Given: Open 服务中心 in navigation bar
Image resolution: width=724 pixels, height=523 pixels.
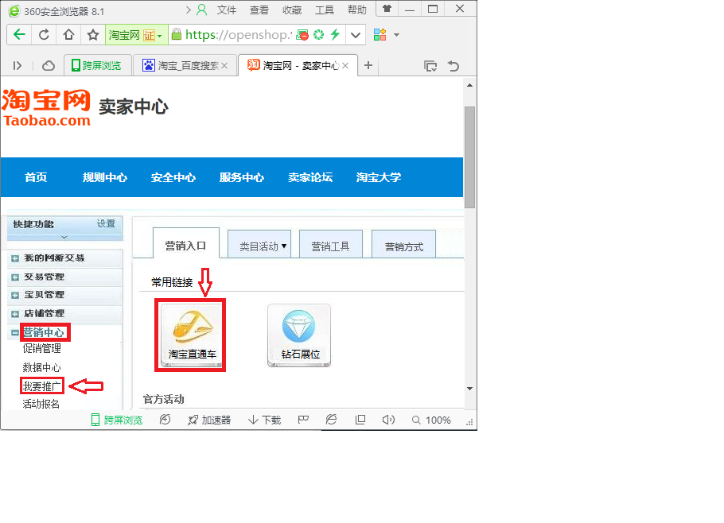Looking at the screenshot, I should coord(242,177).
